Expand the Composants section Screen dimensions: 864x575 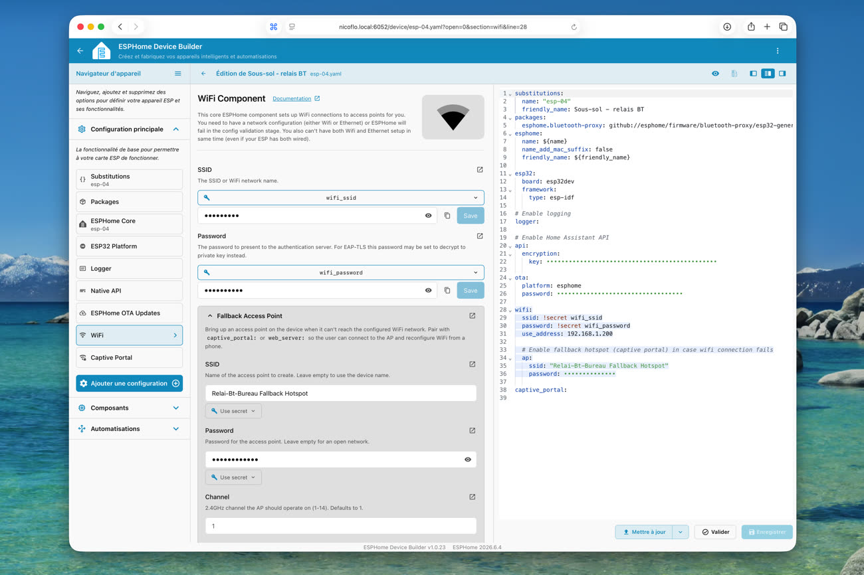(x=129, y=408)
